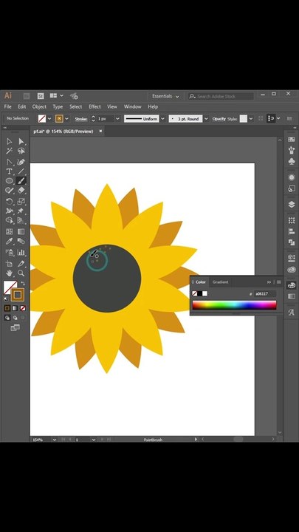Select the Type tool
Viewport: 299px width, 532px height.
tap(9, 171)
